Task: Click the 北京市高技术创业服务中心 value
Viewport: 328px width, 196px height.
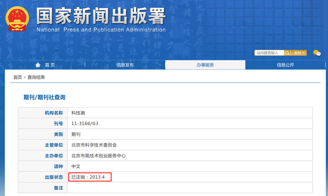Action: (98, 155)
